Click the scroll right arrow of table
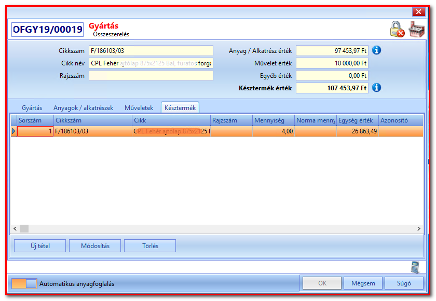Screen dimensions: 436x301 [419, 228]
